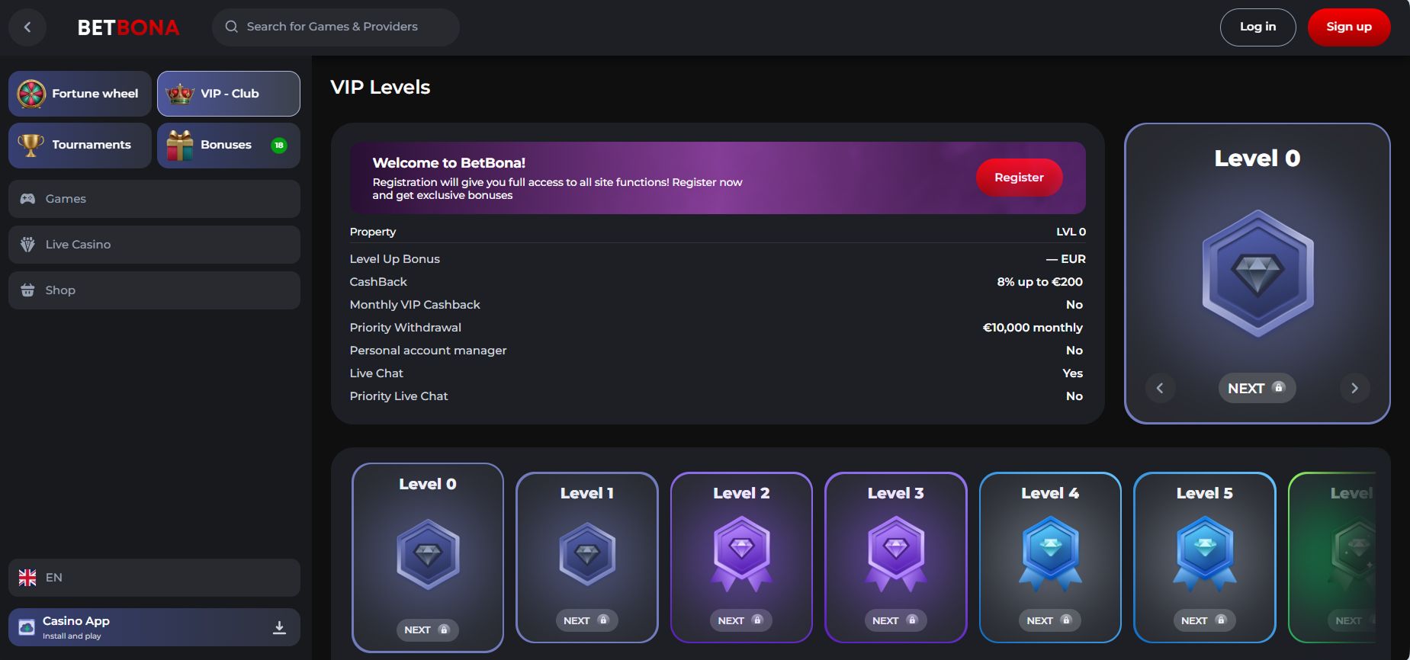Click the large Level 0 diamond badge
The width and height of the screenshot is (1410, 660).
(1257, 273)
